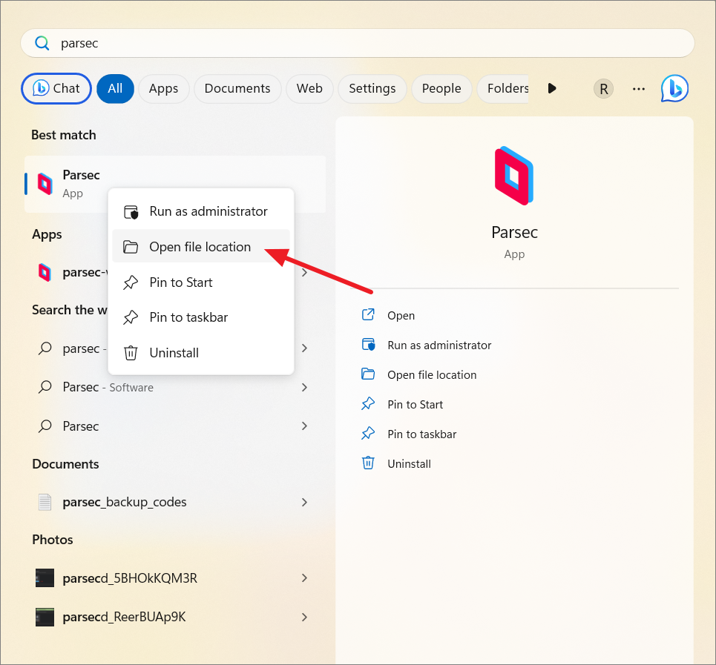The height and width of the screenshot is (665, 716).
Task: Switch to the Settings filter tab
Action: pyautogui.click(x=372, y=88)
